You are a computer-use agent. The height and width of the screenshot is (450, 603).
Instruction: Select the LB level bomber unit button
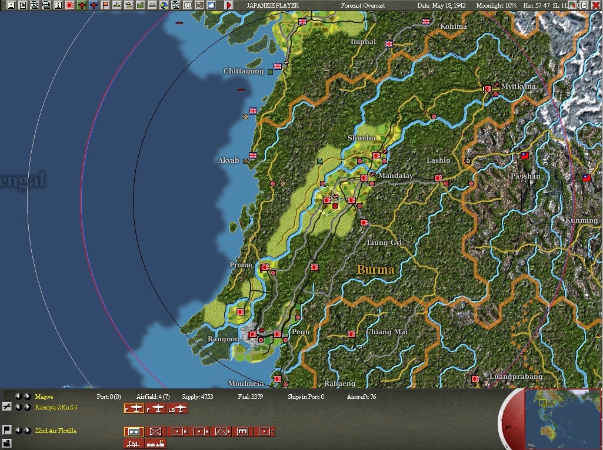178,408
